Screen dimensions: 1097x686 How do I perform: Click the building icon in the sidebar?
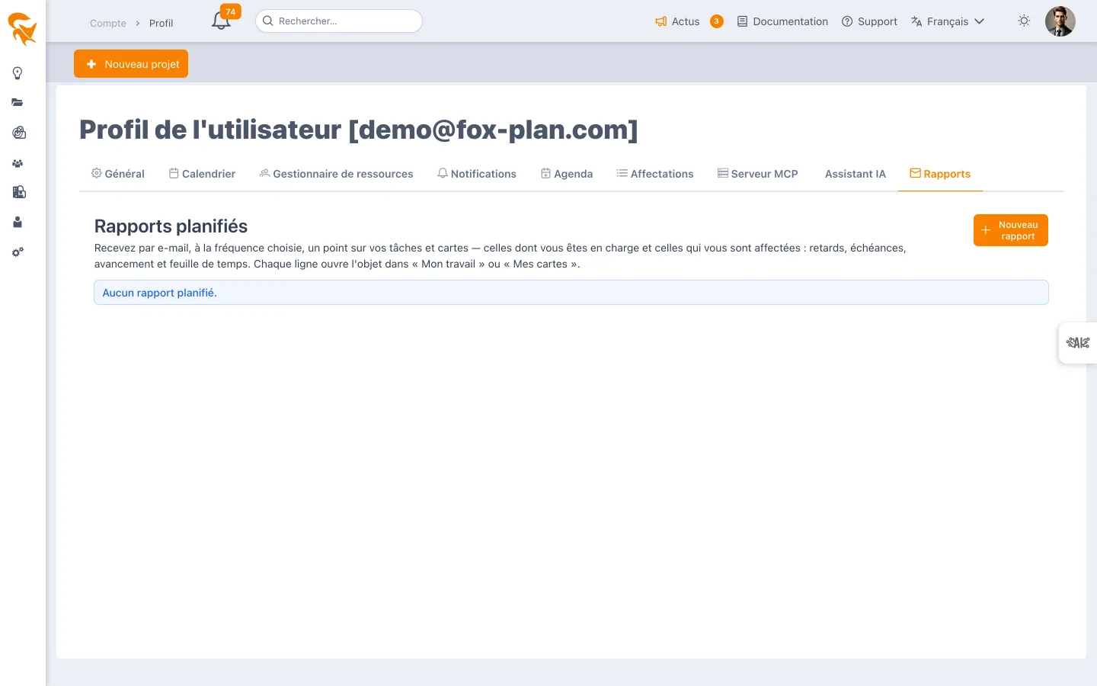[19, 192]
